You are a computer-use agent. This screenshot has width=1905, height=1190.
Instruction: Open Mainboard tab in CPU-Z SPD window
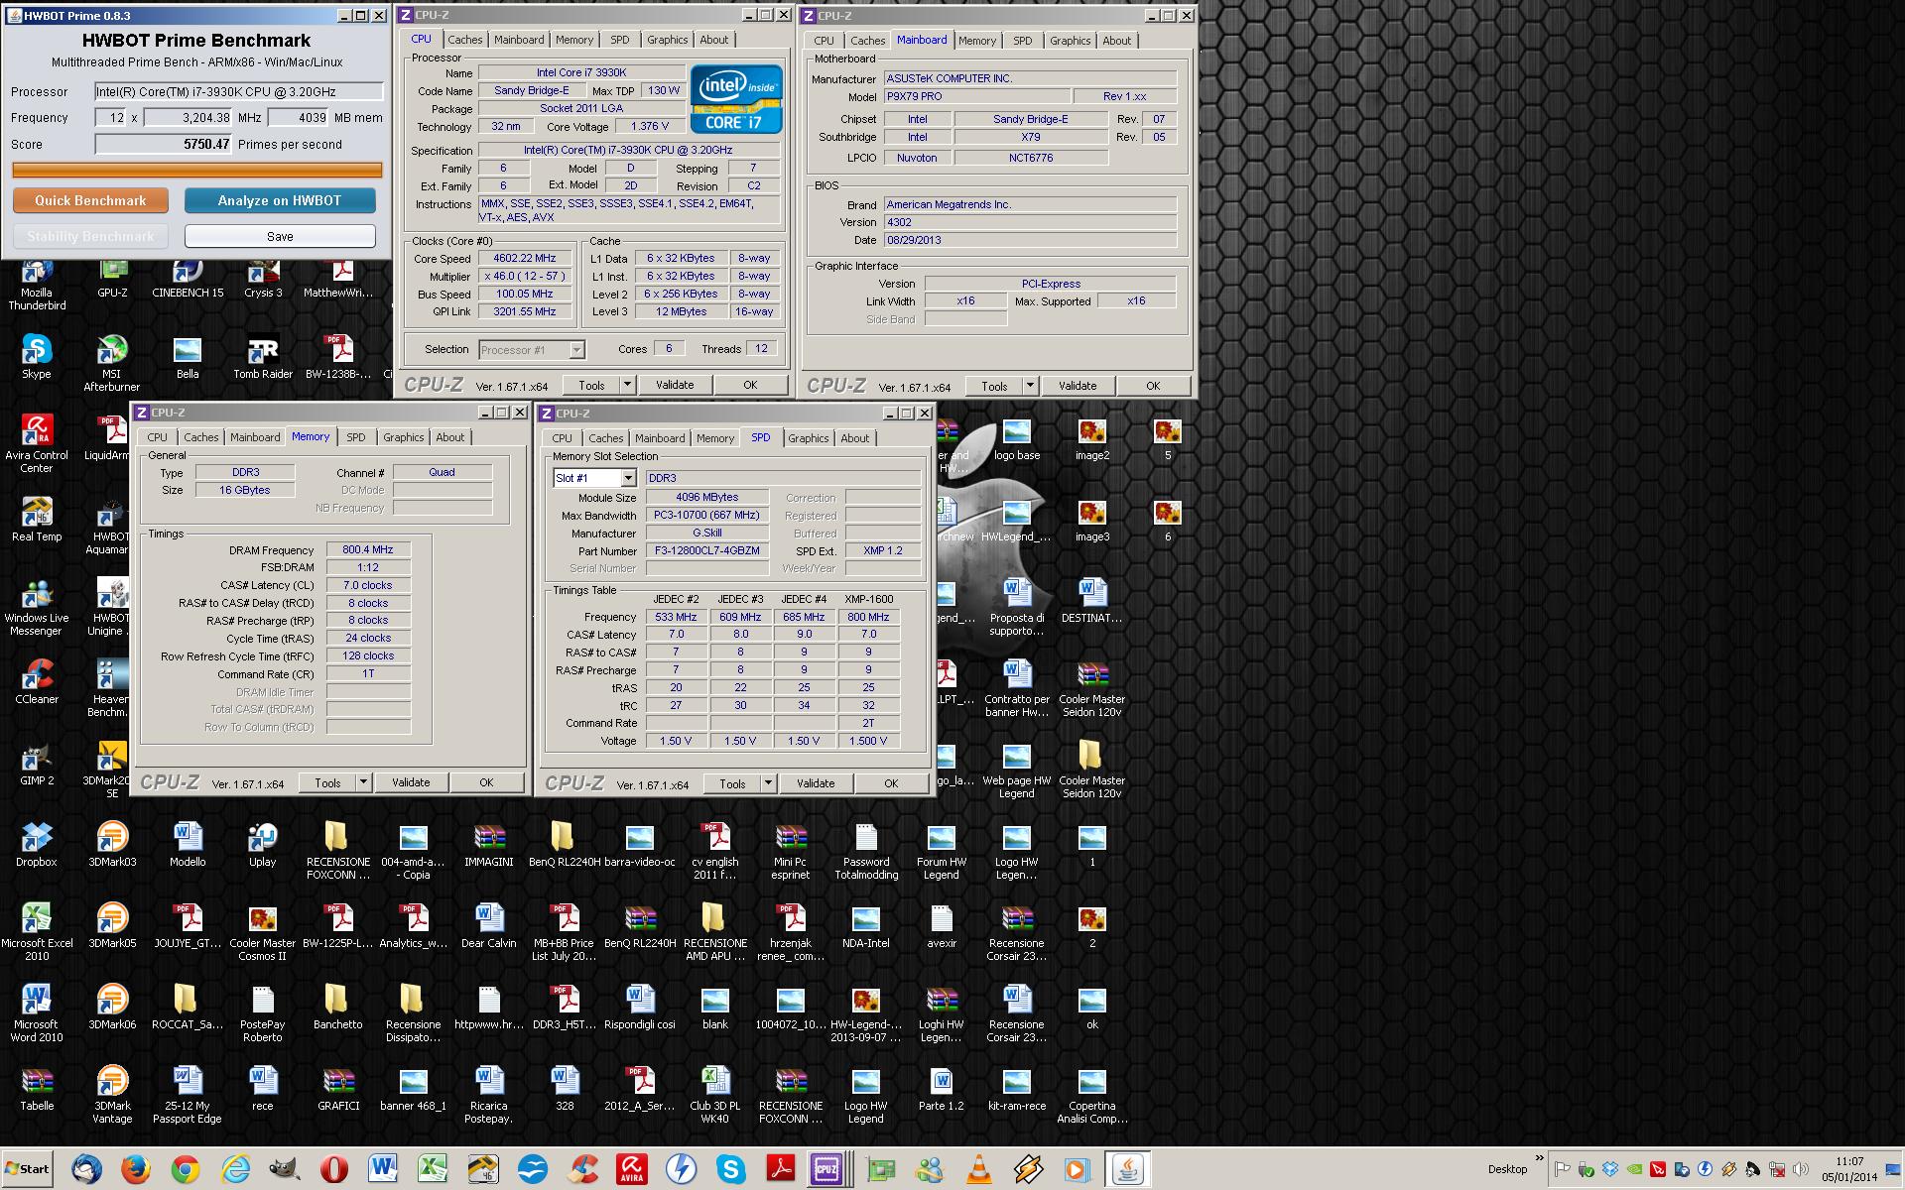pos(660,438)
